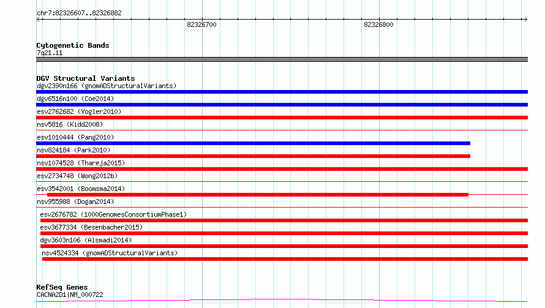The image size is (545, 308).
Task: Open esv2734748 (Wong2012b) variant label
Action: 77,176
